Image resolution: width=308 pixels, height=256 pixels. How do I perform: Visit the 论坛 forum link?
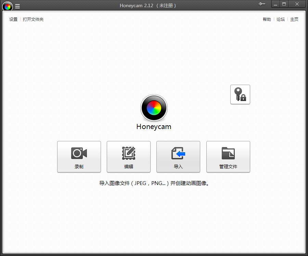point(281,19)
